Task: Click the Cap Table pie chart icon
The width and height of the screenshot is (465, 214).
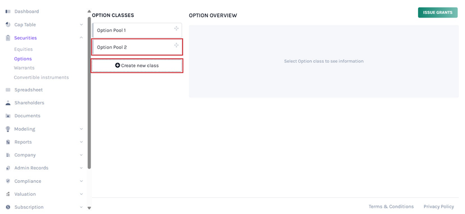Action: tap(8, 25)
